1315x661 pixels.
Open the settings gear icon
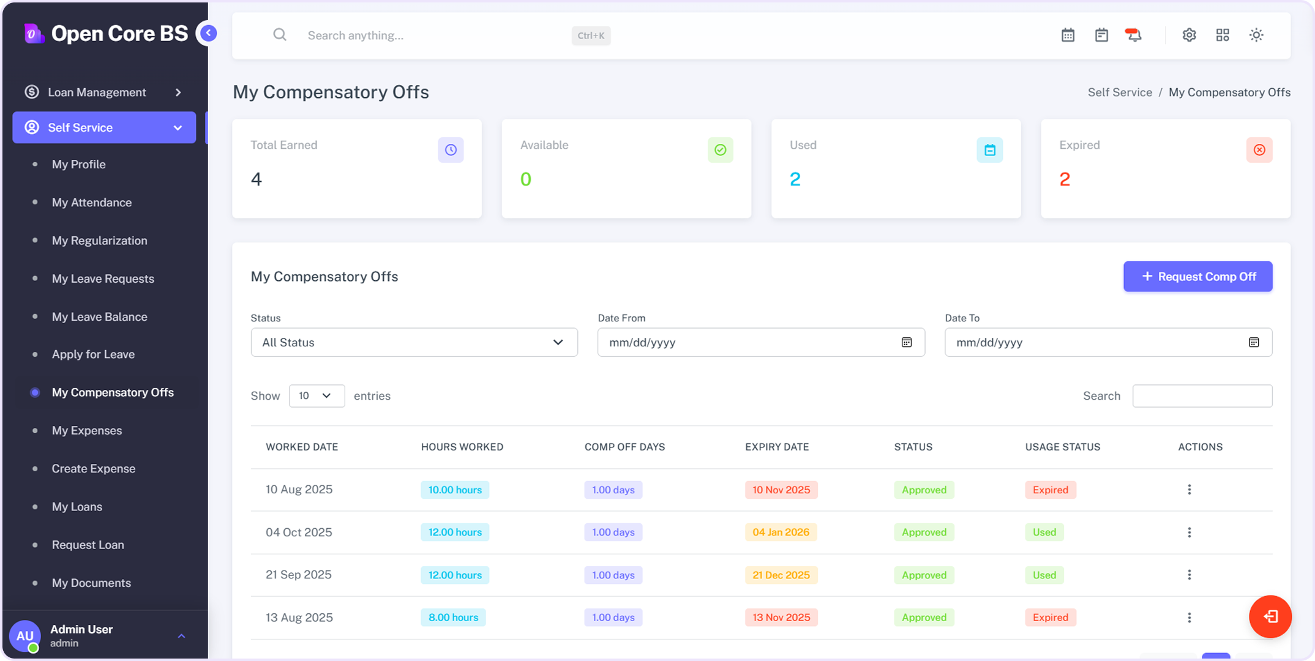pos(1189,35)
